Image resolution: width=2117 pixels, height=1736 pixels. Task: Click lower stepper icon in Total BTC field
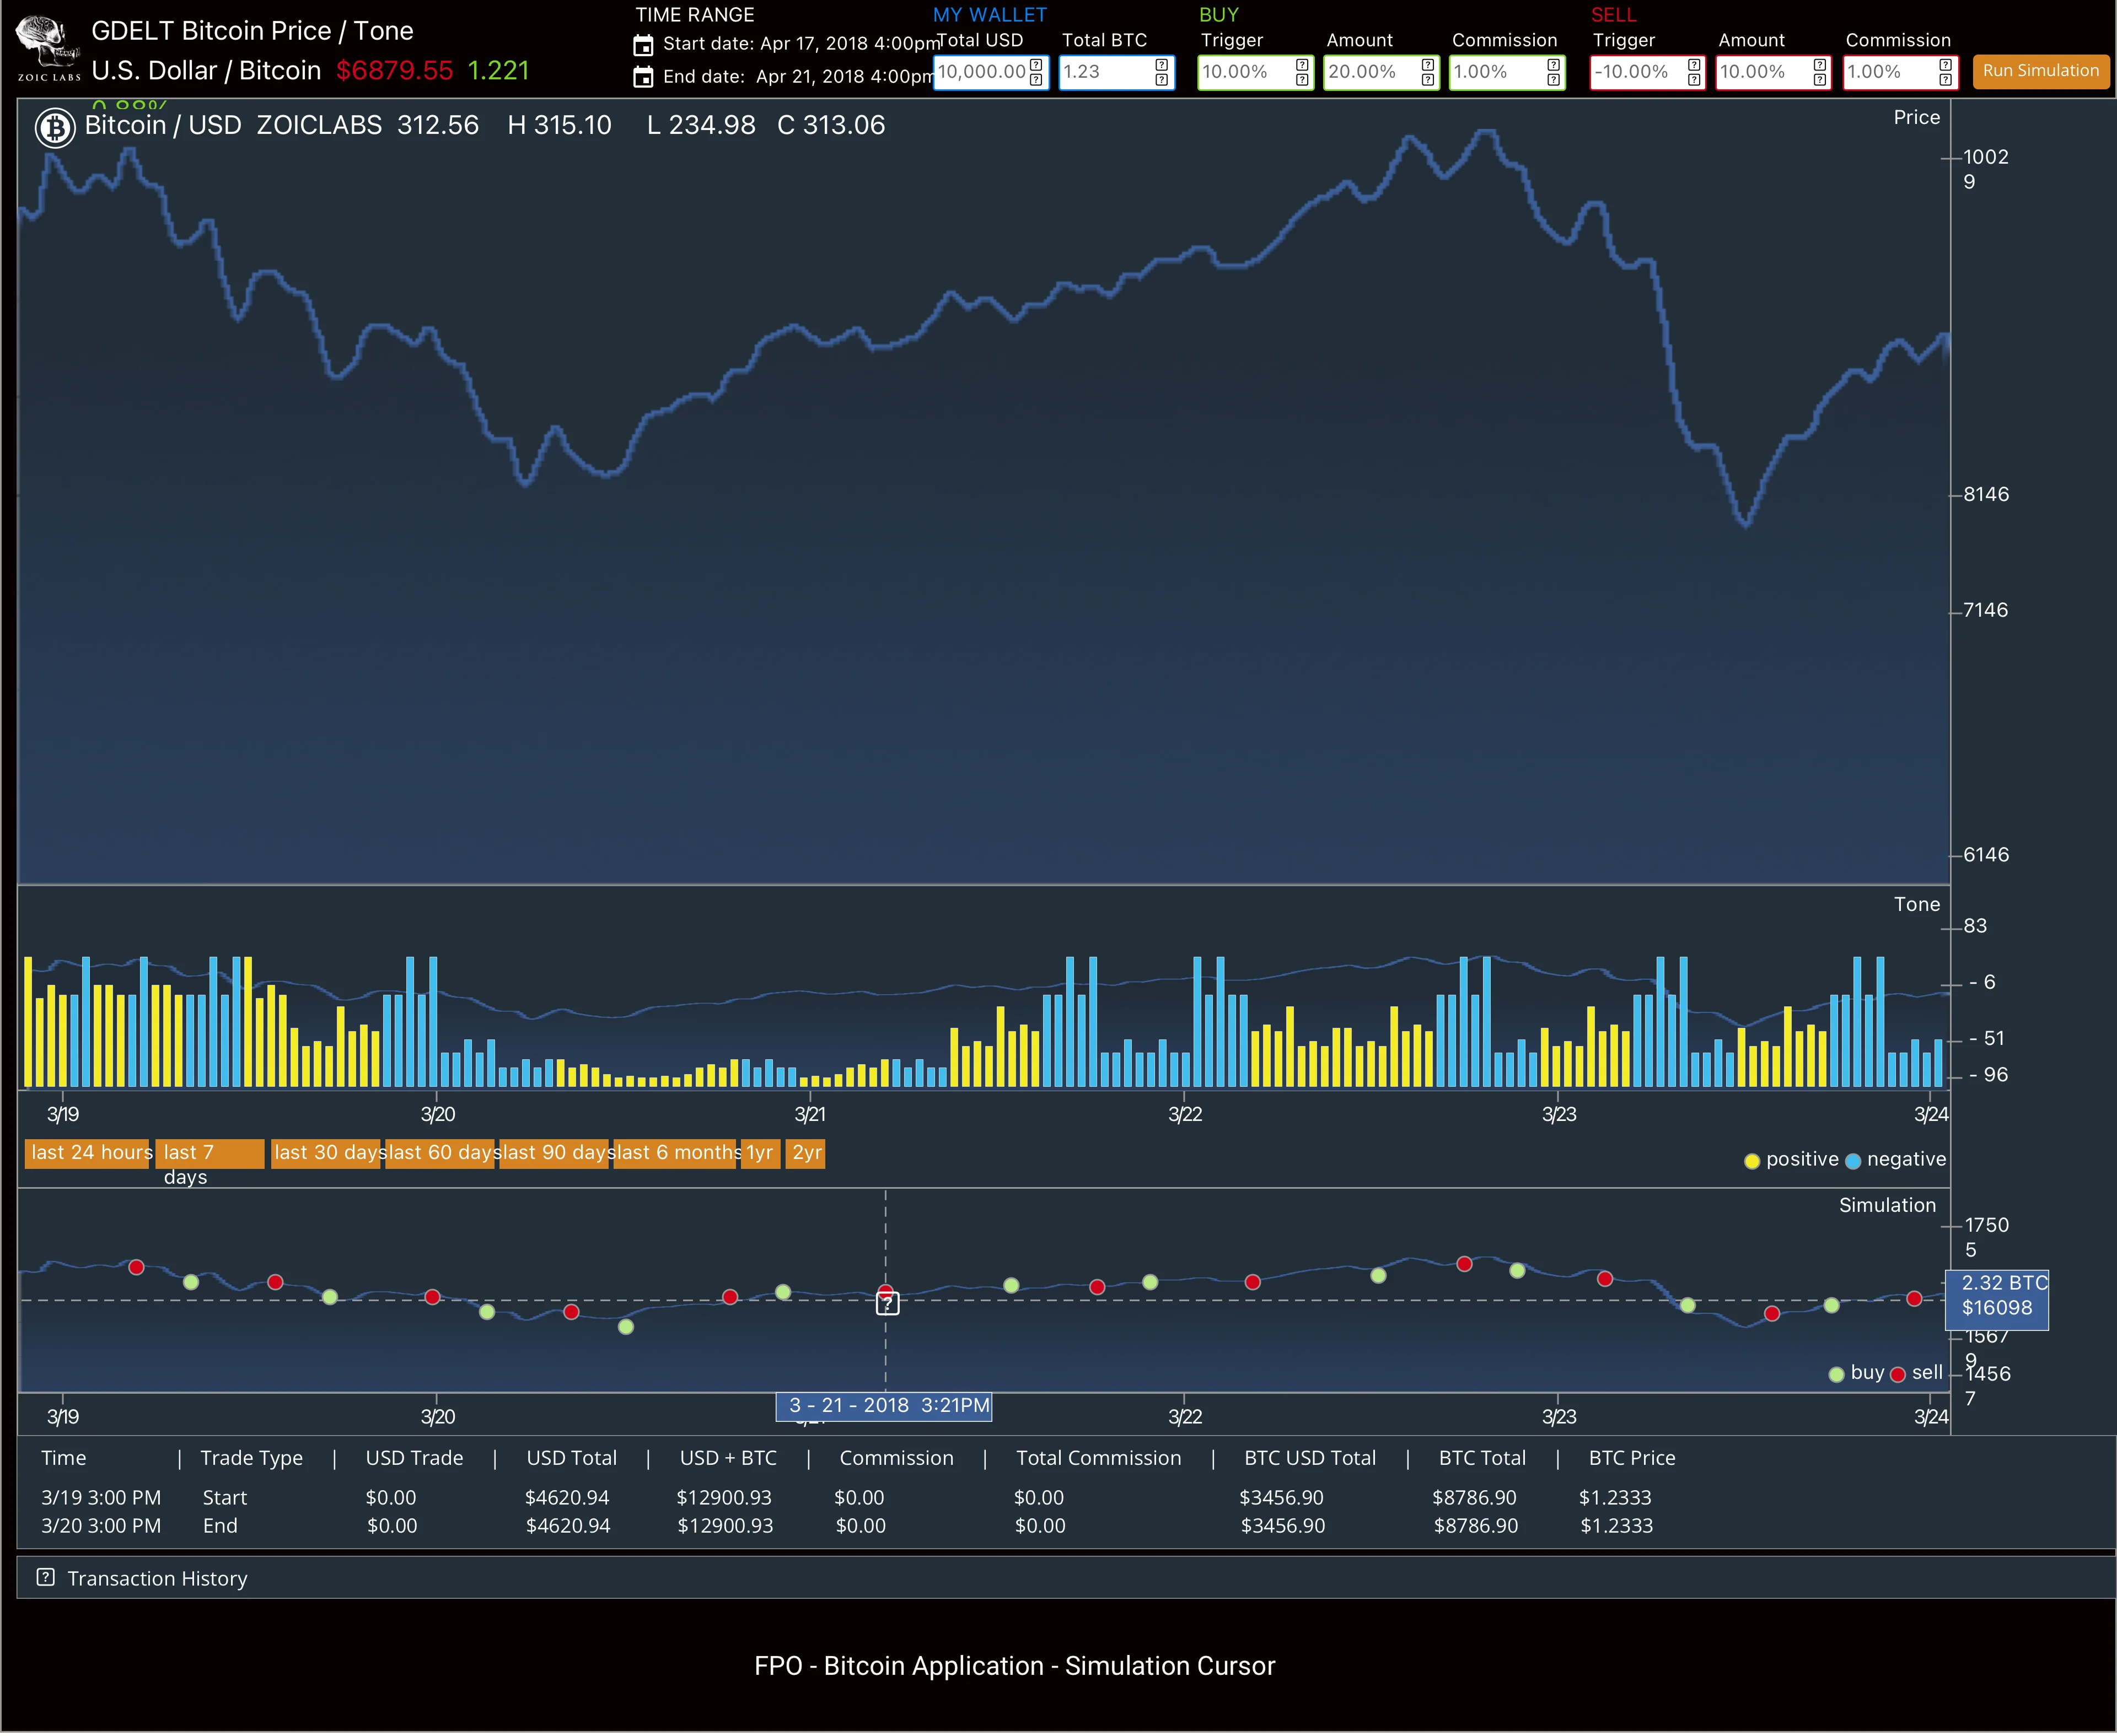click(1160, 80)
